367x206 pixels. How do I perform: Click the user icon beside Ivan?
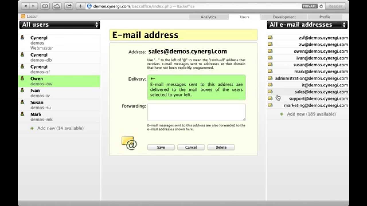[x=22, y=90]
